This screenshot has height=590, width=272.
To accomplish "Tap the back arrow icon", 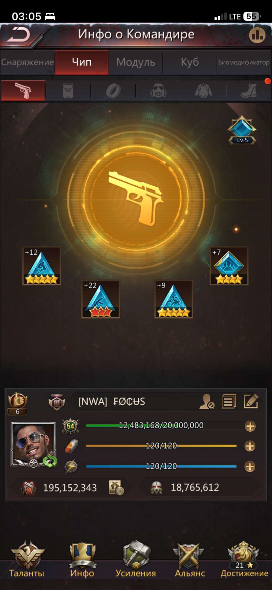I will (x=19, y=35).
